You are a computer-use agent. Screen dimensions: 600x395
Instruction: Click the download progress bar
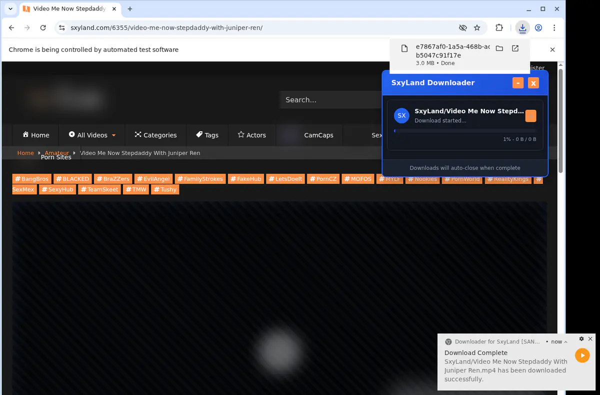pos(465,131)
